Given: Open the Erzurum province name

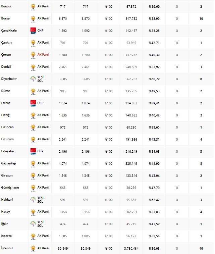Looking at the screenshot, I should click(x=8, y=139).
